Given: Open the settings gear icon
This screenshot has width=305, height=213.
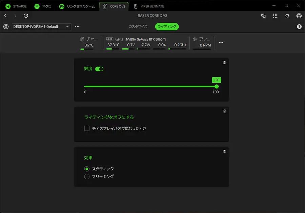Looking at the screenshot, I should (287, 16).
